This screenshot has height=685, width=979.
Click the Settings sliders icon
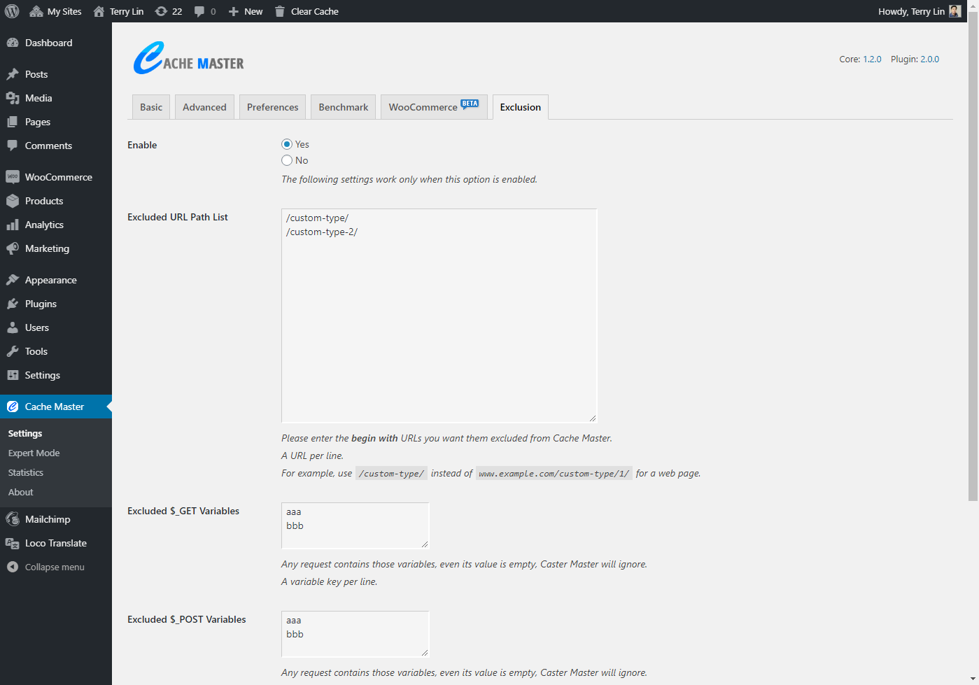[13, 375]
